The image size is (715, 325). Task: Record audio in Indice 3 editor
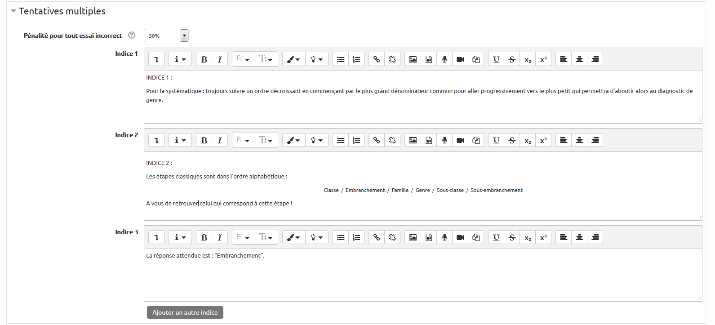click(x=444, y=237)
